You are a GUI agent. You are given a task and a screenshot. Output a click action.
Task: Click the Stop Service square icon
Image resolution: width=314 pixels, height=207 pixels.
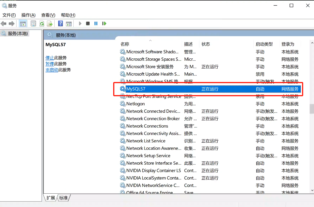(x=88, y=23)
